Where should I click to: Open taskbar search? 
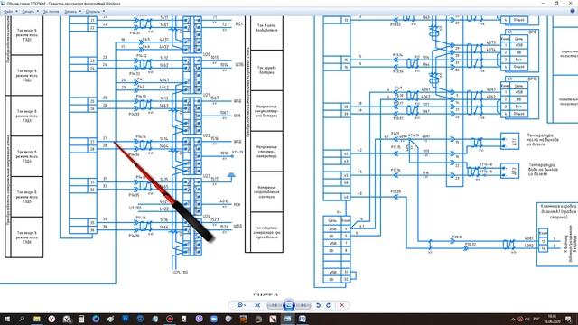pyautogui.click(x=22, y=319)
